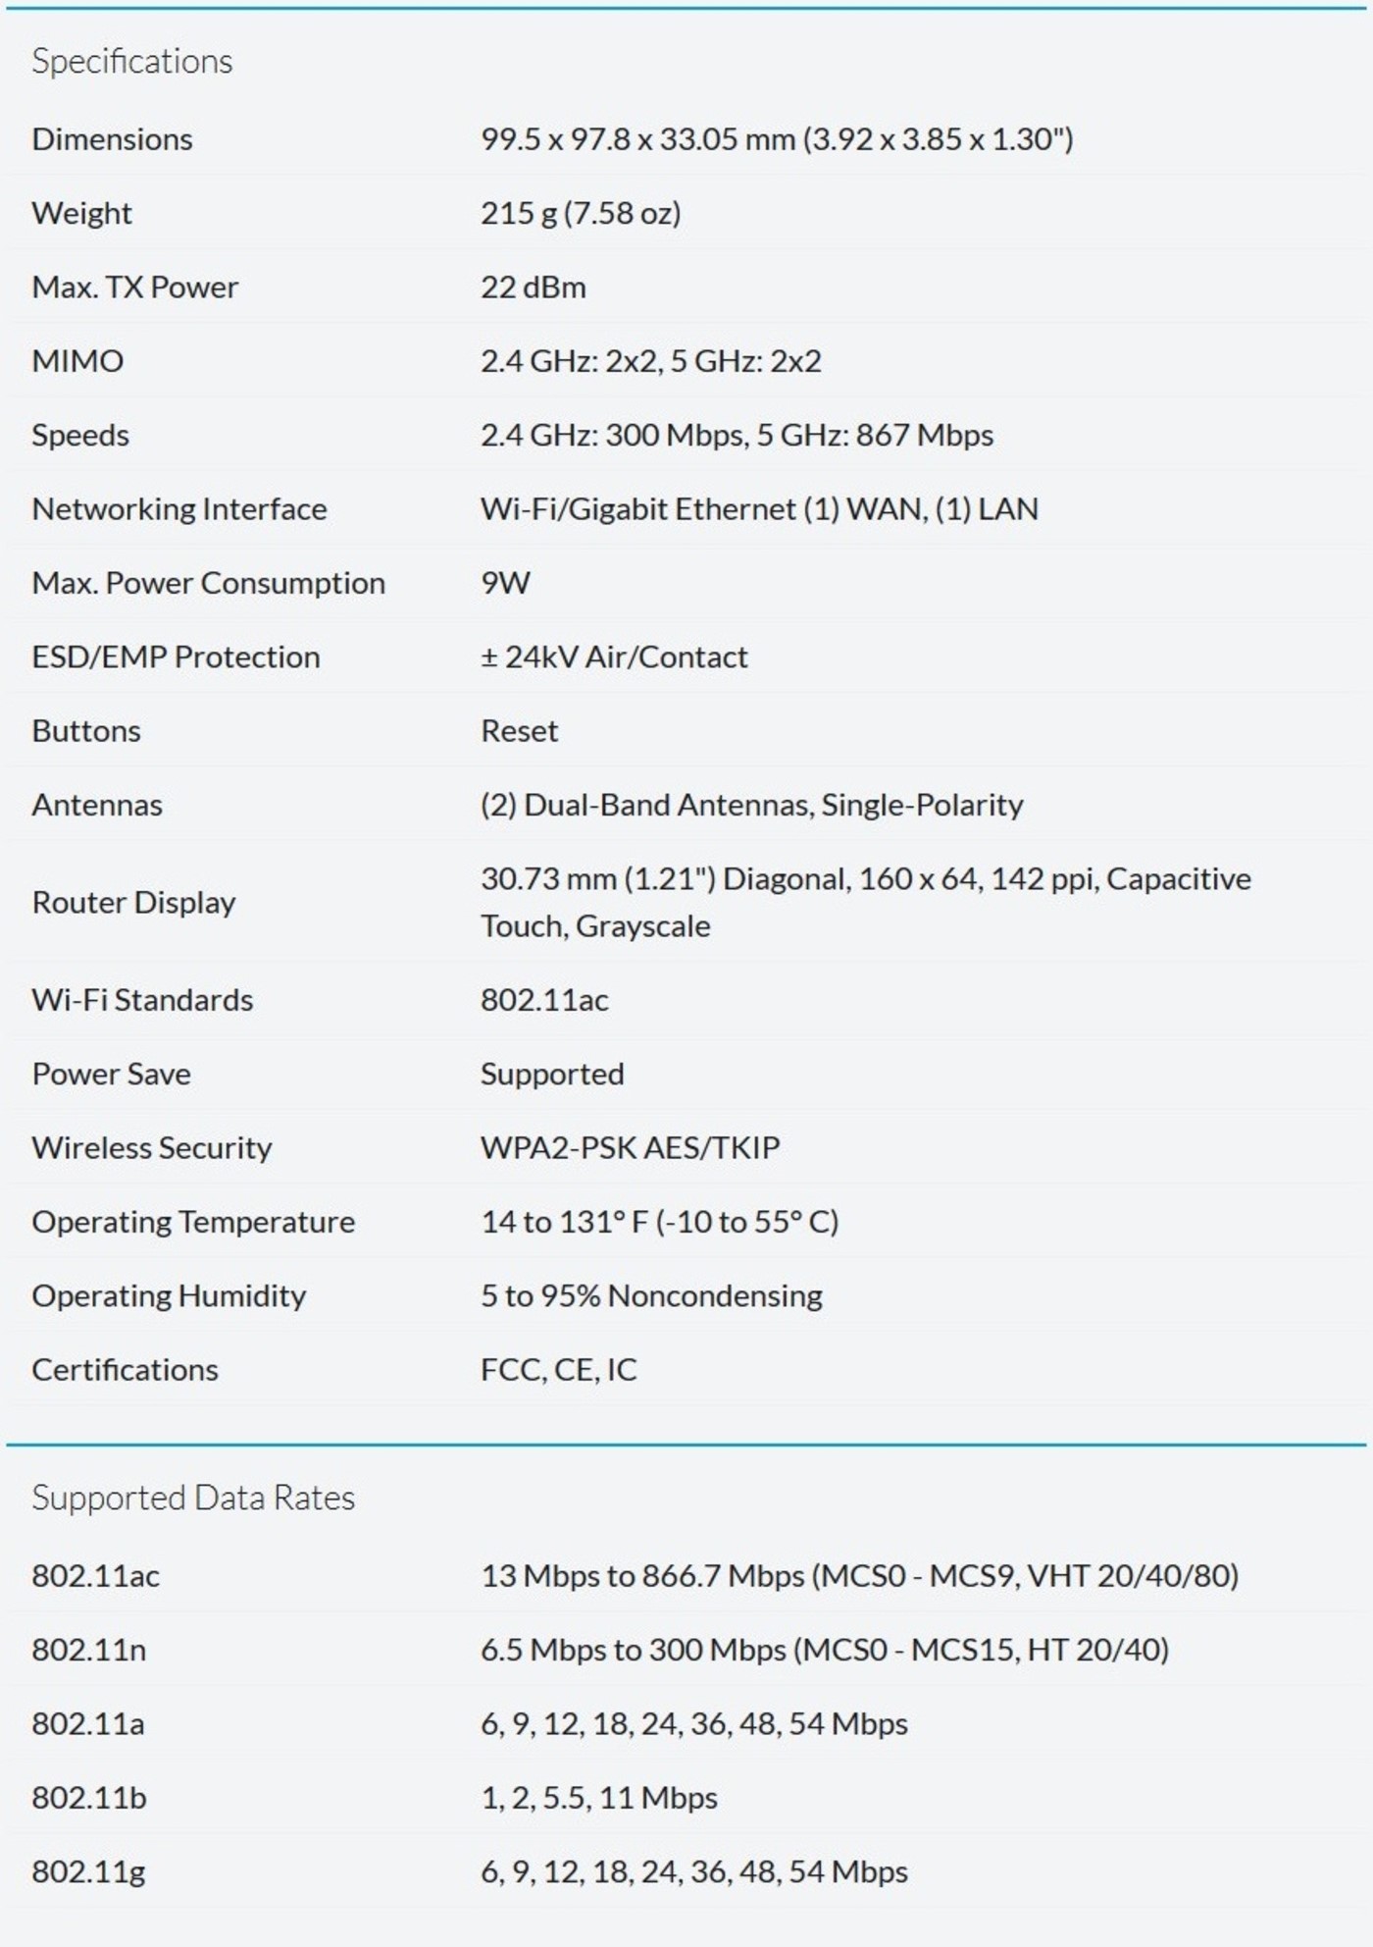
Task: Select the Router Display label
Action: click(133, 903)
